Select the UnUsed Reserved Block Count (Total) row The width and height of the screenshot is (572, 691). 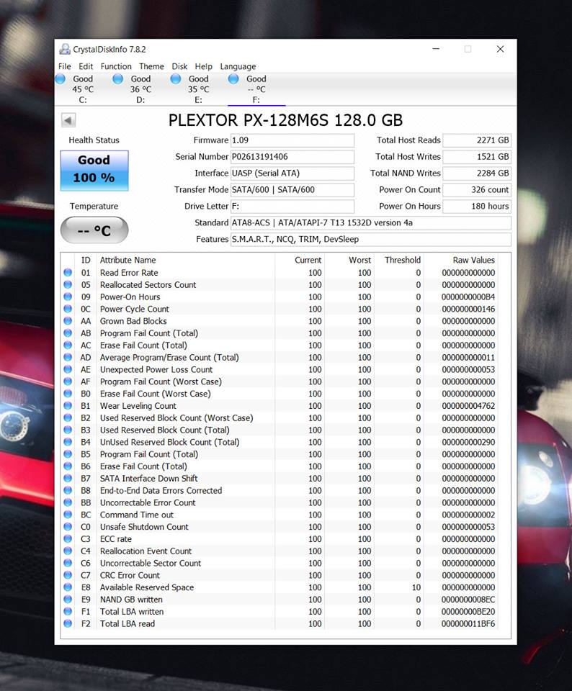tap(280, 442)
